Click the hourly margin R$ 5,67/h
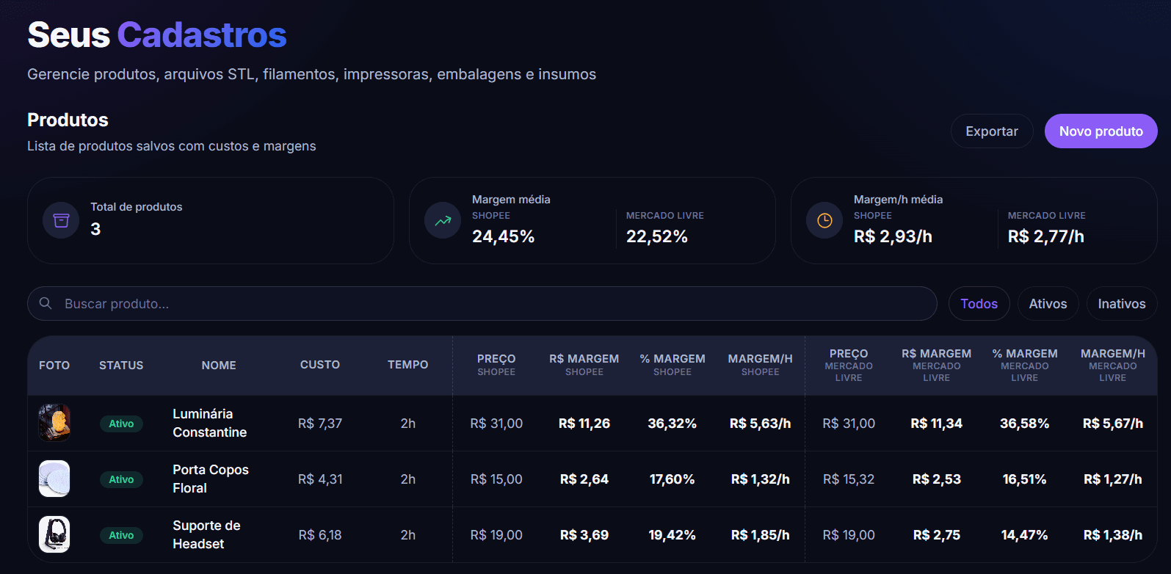The height and width of the screenshot is (574, 1171). point(1113,424)
